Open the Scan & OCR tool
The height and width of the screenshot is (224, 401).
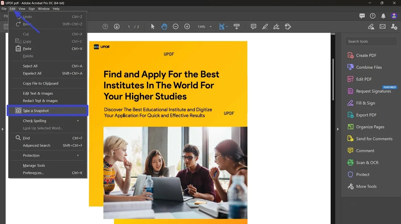click(367, 163)
